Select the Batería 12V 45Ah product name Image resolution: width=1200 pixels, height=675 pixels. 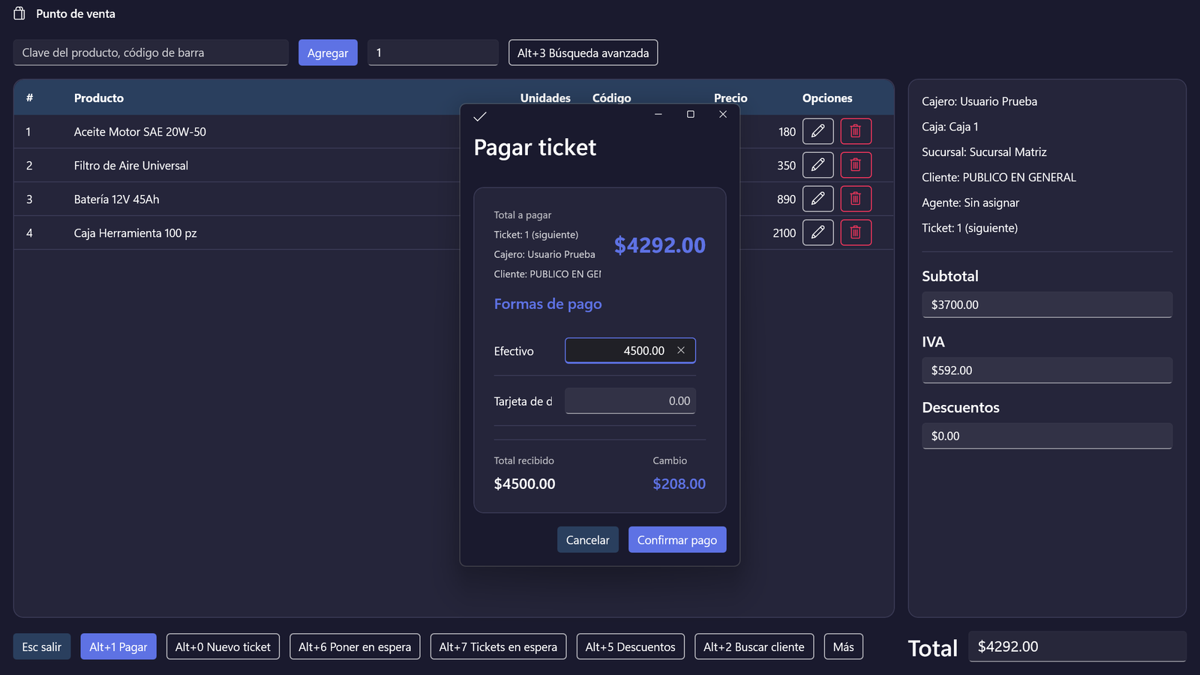[117, 199]
